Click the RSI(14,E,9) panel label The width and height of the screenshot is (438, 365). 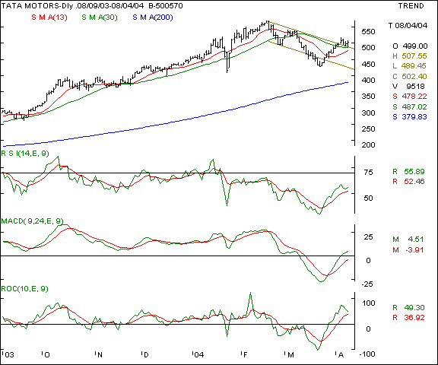coord(25,154)
